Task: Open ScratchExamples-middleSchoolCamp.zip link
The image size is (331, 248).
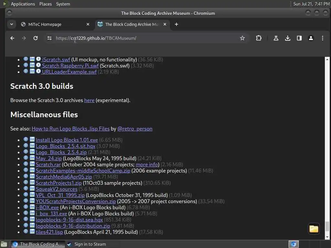Action: pyautogui.click(x=83, y=170)
